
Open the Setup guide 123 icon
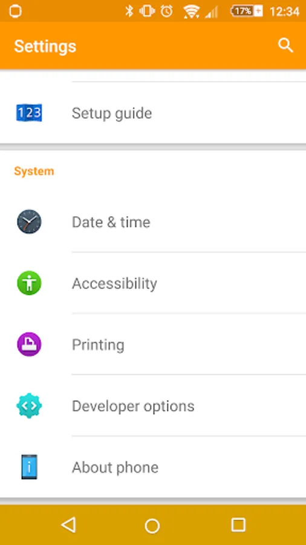(x=29, y=113)
